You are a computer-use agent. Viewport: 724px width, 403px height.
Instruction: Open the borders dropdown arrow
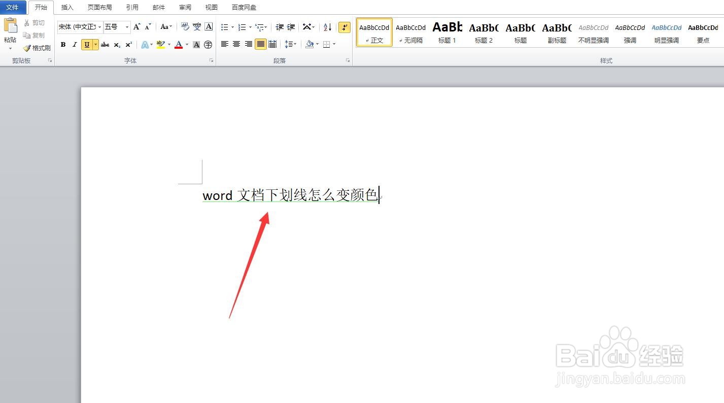point(334,44)
